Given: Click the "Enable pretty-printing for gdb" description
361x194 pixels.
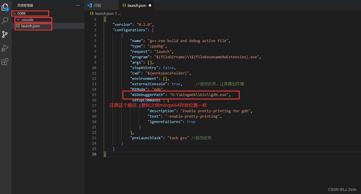Looking at the screenshot, I should coord(215,111).
